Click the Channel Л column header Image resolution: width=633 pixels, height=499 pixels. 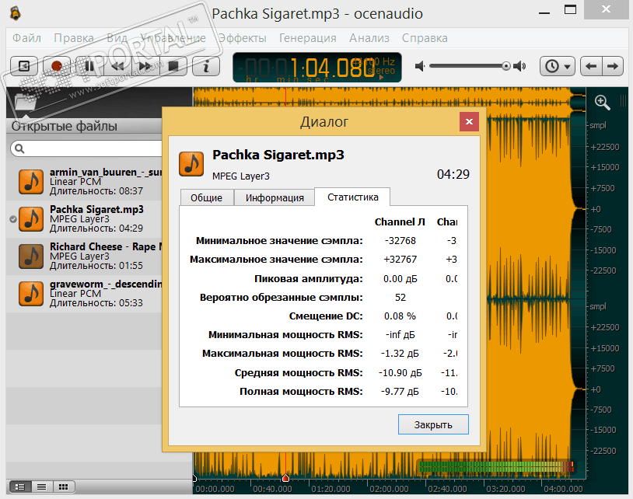pos(400,222)
